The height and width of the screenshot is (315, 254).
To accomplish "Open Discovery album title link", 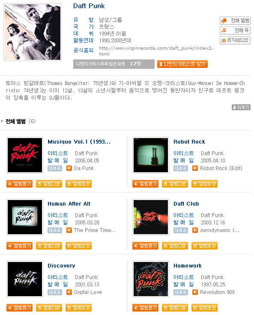I will pos(61,265).
